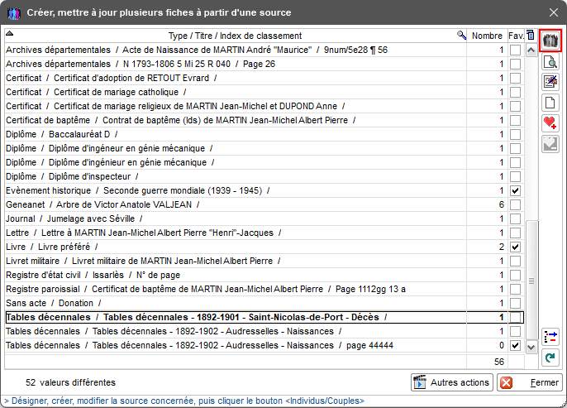Check favorite box for Jumelage avec Séville

click(x=515, y=218)
